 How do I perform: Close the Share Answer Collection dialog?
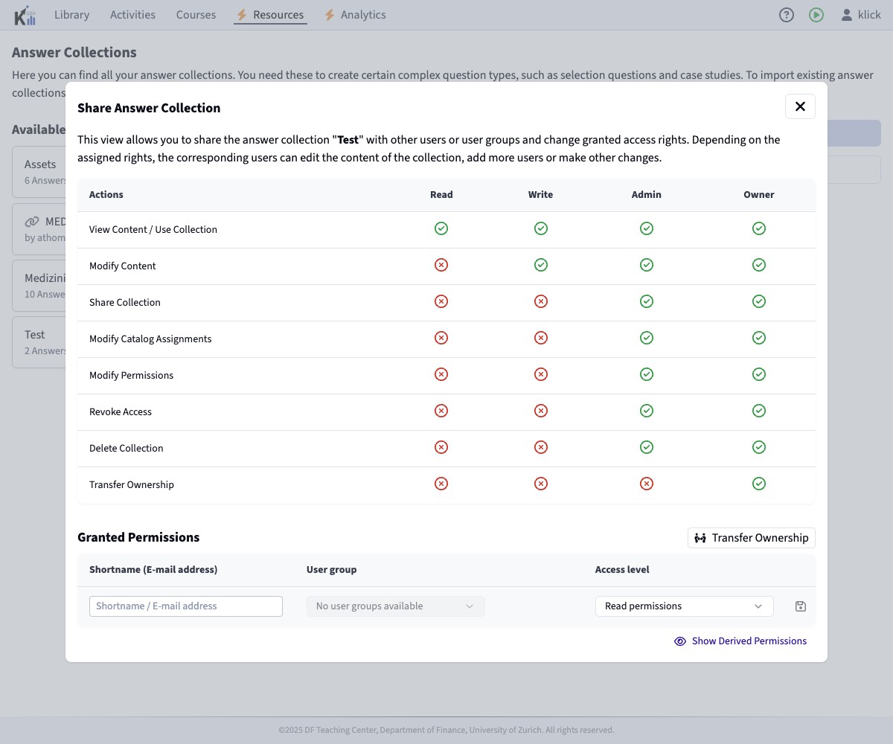[x=800, y=106]
